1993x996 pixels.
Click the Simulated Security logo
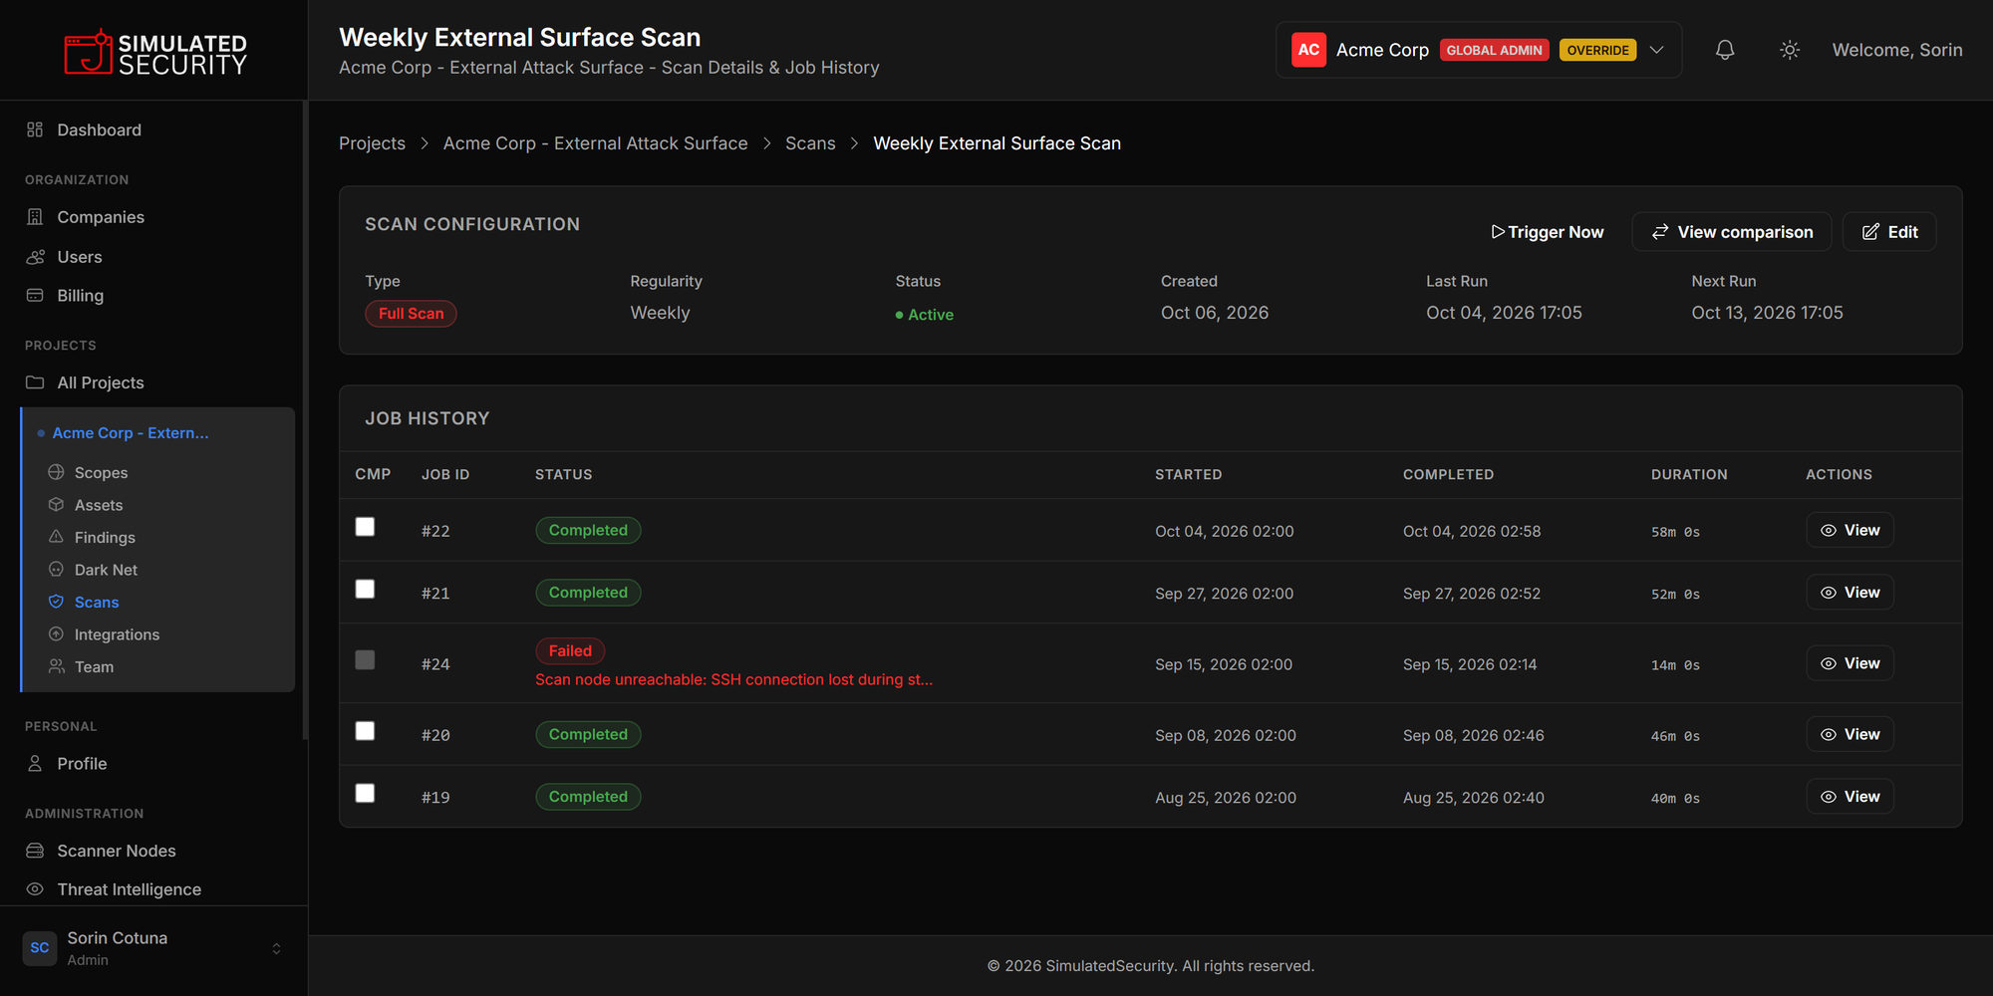(154, 53)
